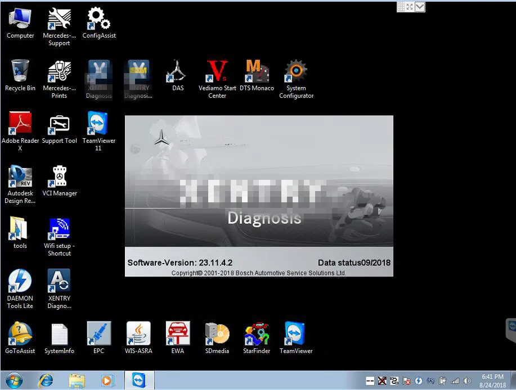This screenshot has height=390, width=516.
Task: Open the Mercedes Support shortcut
Action: click(59, 26)
